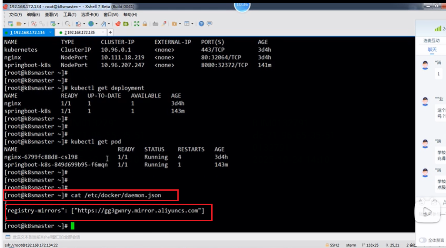
Task: Click the aliyuncs registry mirror URL text
Action: click(x=138, y=211)
